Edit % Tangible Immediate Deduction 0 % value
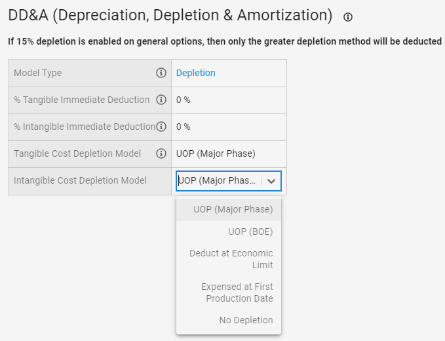 [183, 100]
